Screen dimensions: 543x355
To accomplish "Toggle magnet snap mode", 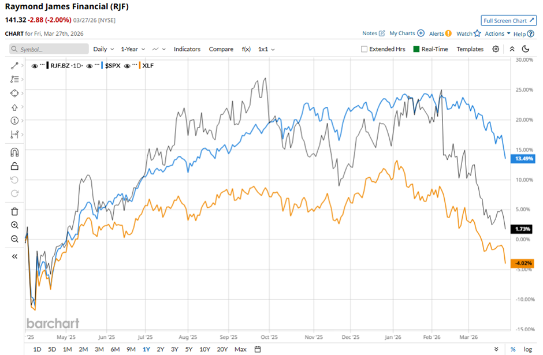I will coord(14,152).
